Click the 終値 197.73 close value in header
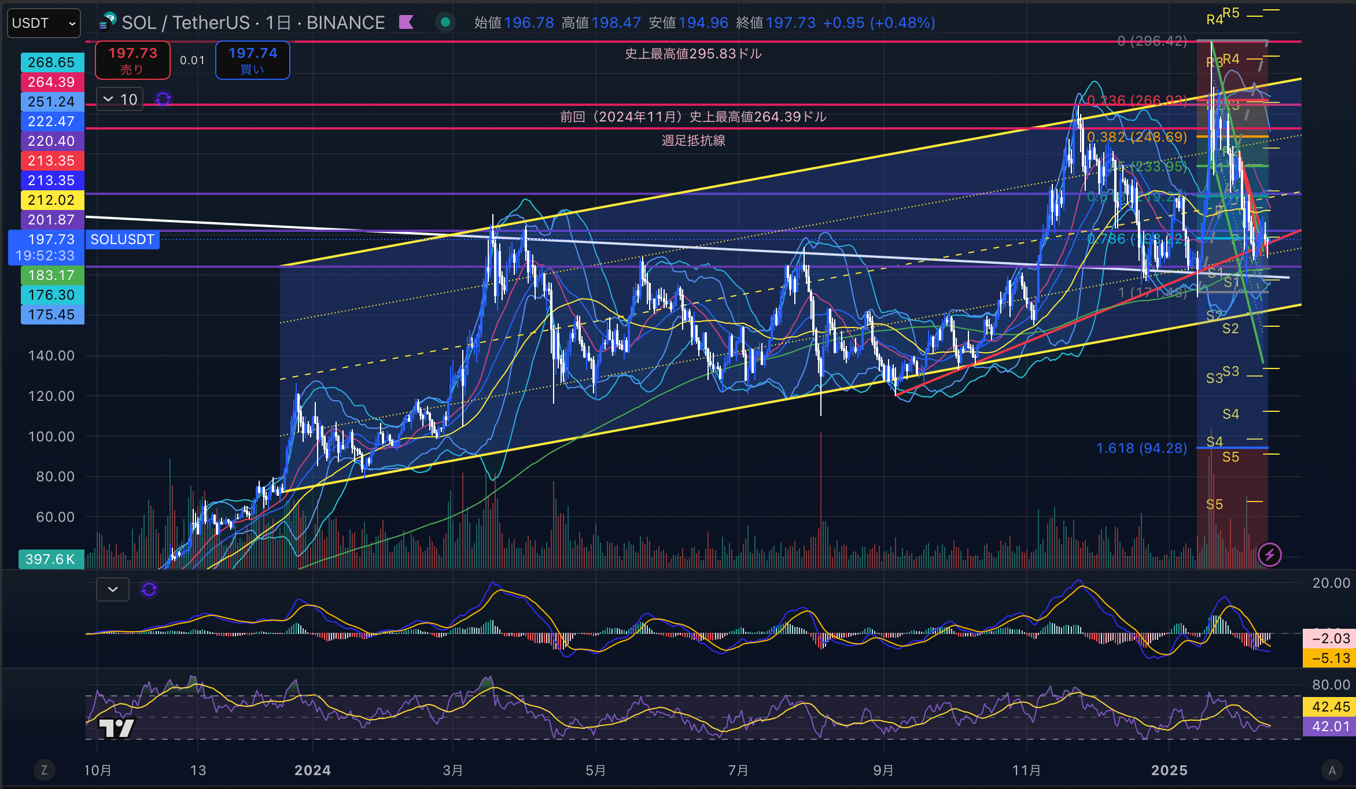Screen dimensions: 1356x789 [776, 23]
